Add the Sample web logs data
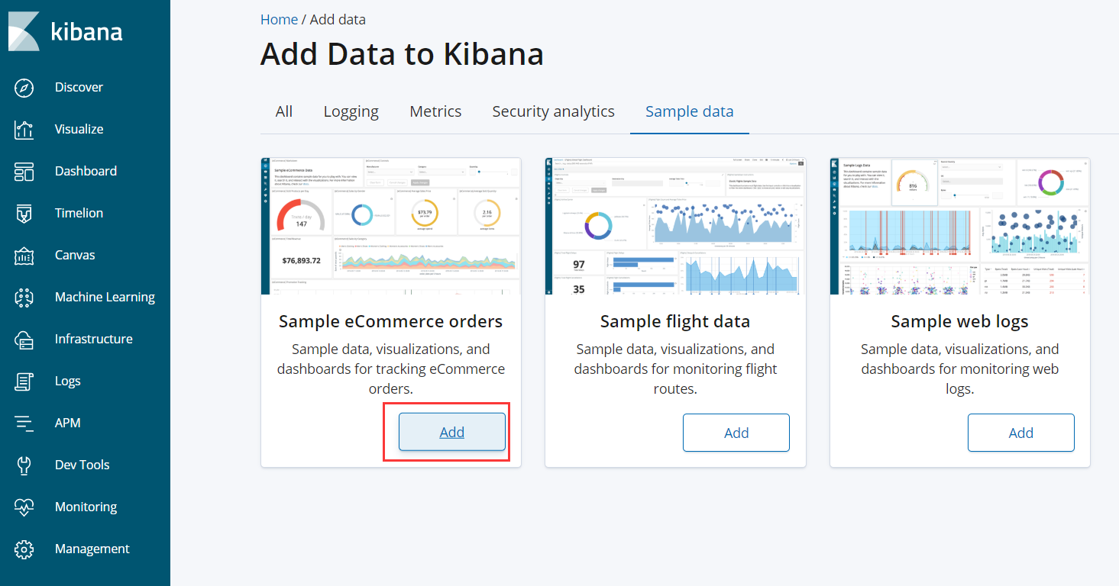 1021,433
